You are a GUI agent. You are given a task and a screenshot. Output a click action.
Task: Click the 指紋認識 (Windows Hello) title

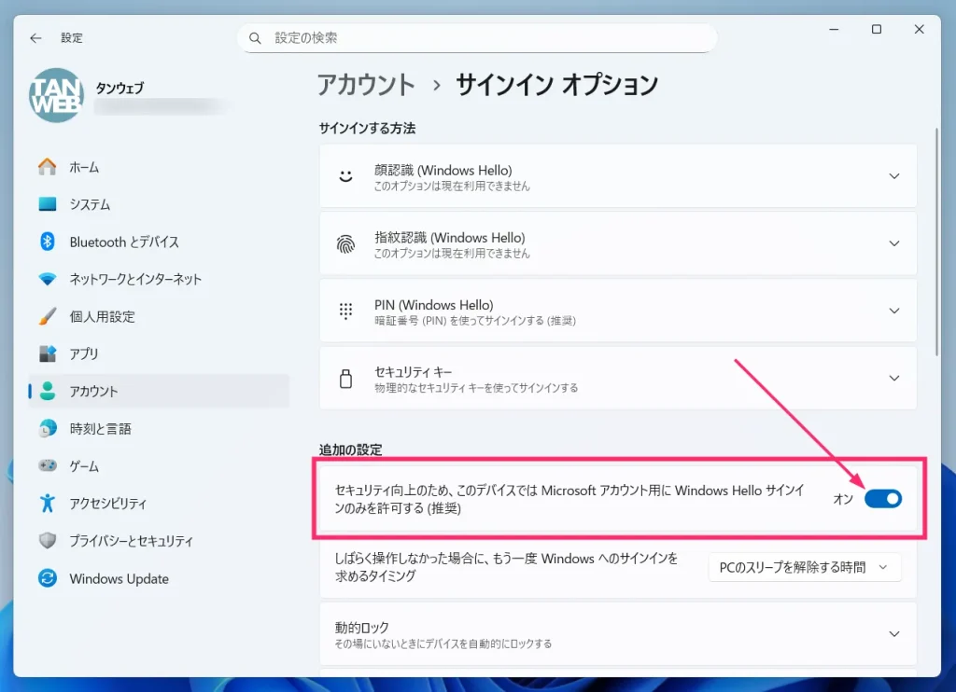(450, 238)
